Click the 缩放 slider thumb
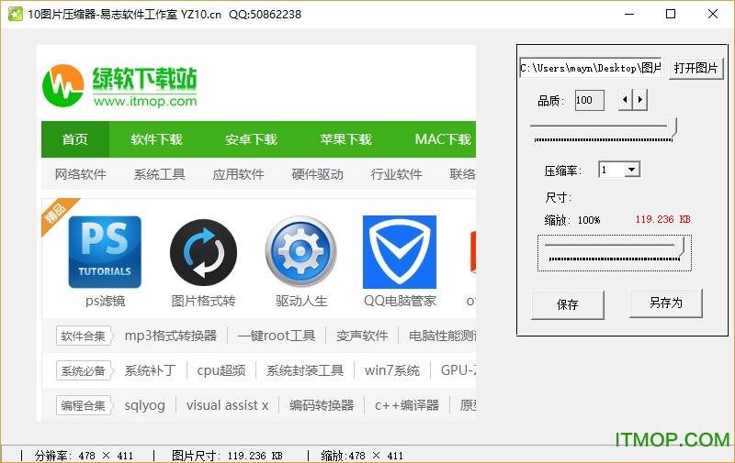The image size is (735, 463). pyautogui.click(x=680, y=246)
